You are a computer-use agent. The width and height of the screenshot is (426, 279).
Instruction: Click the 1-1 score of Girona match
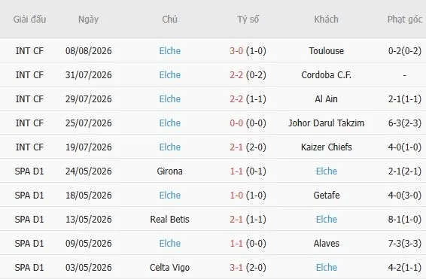coord(236,171)
